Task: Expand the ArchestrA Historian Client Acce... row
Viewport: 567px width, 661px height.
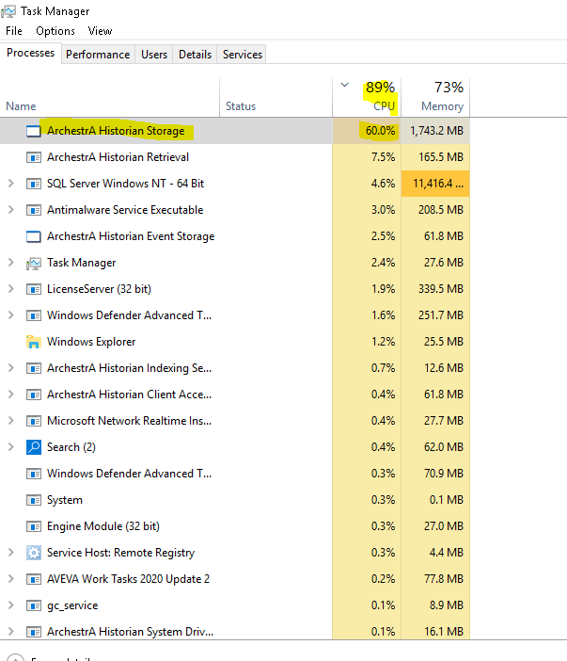Action: [11, 395]
